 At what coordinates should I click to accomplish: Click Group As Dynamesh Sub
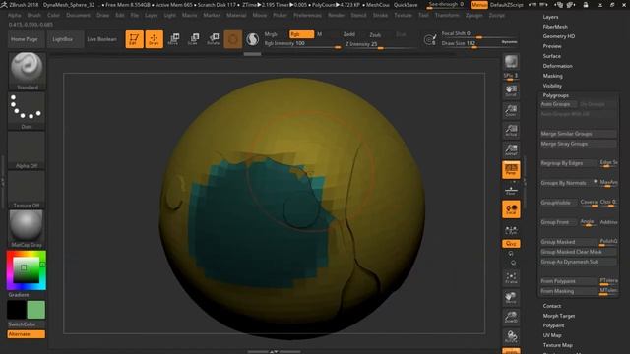coord(578,262)
